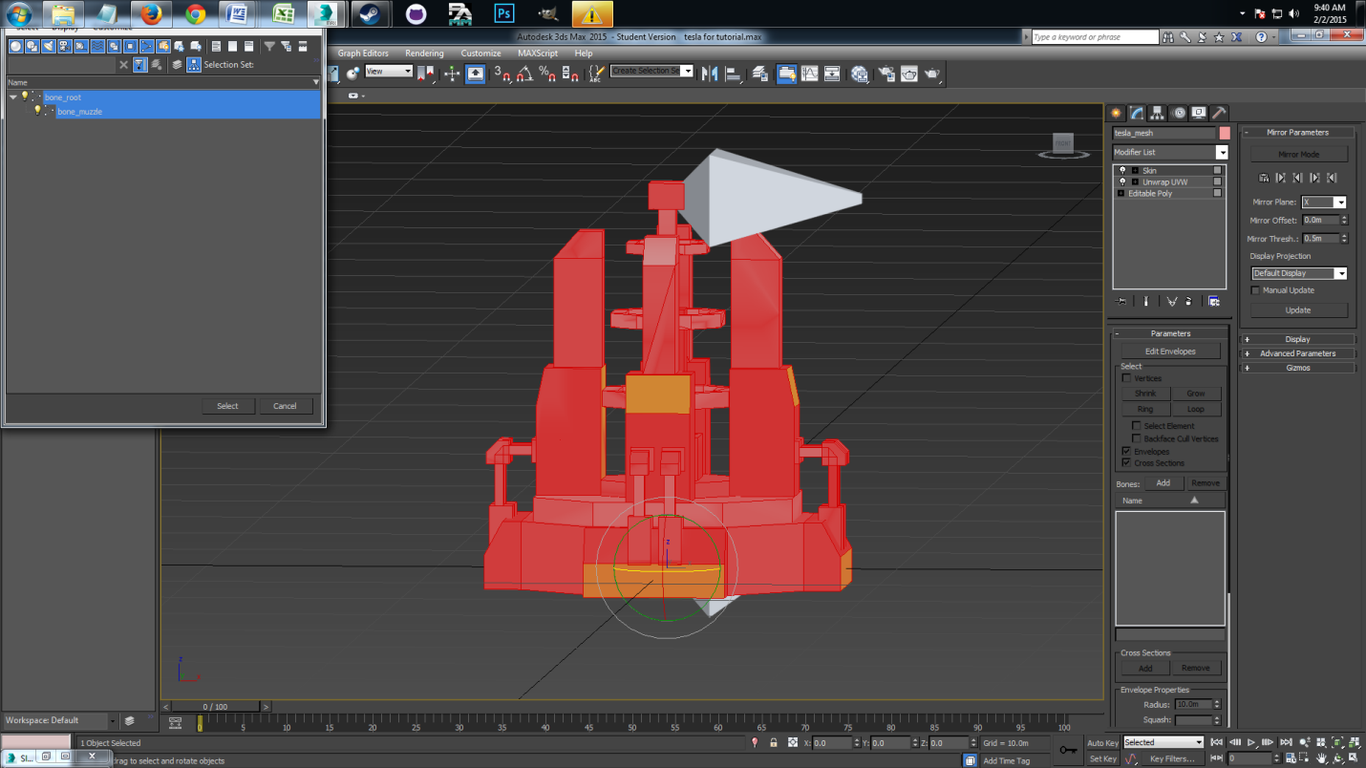Click the Mirror tool in main toolbar

[710, 73]
